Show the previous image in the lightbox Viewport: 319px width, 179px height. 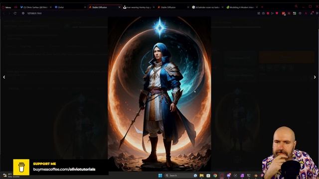click(4, 77)
